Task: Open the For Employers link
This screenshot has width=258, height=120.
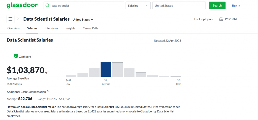Action: [203, 19]
